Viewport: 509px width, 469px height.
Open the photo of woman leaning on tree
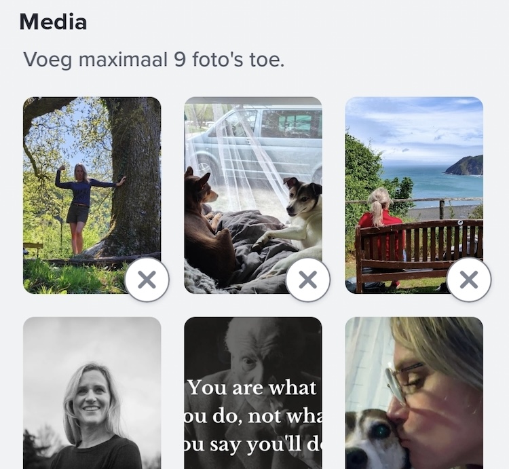81,183
